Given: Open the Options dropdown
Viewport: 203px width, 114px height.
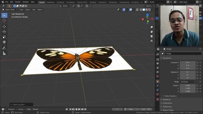Looking at the screenshot, I should [x=149, y=6].
